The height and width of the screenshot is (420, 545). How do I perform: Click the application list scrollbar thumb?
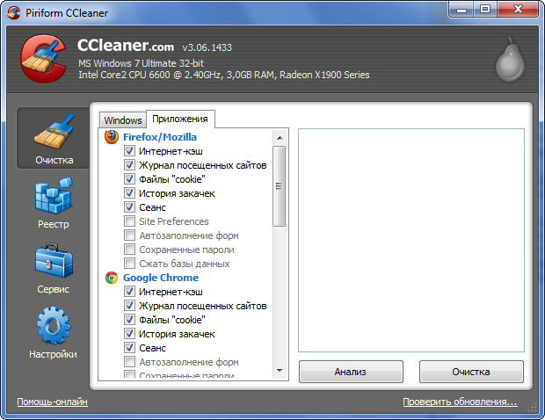click(280, 186)
